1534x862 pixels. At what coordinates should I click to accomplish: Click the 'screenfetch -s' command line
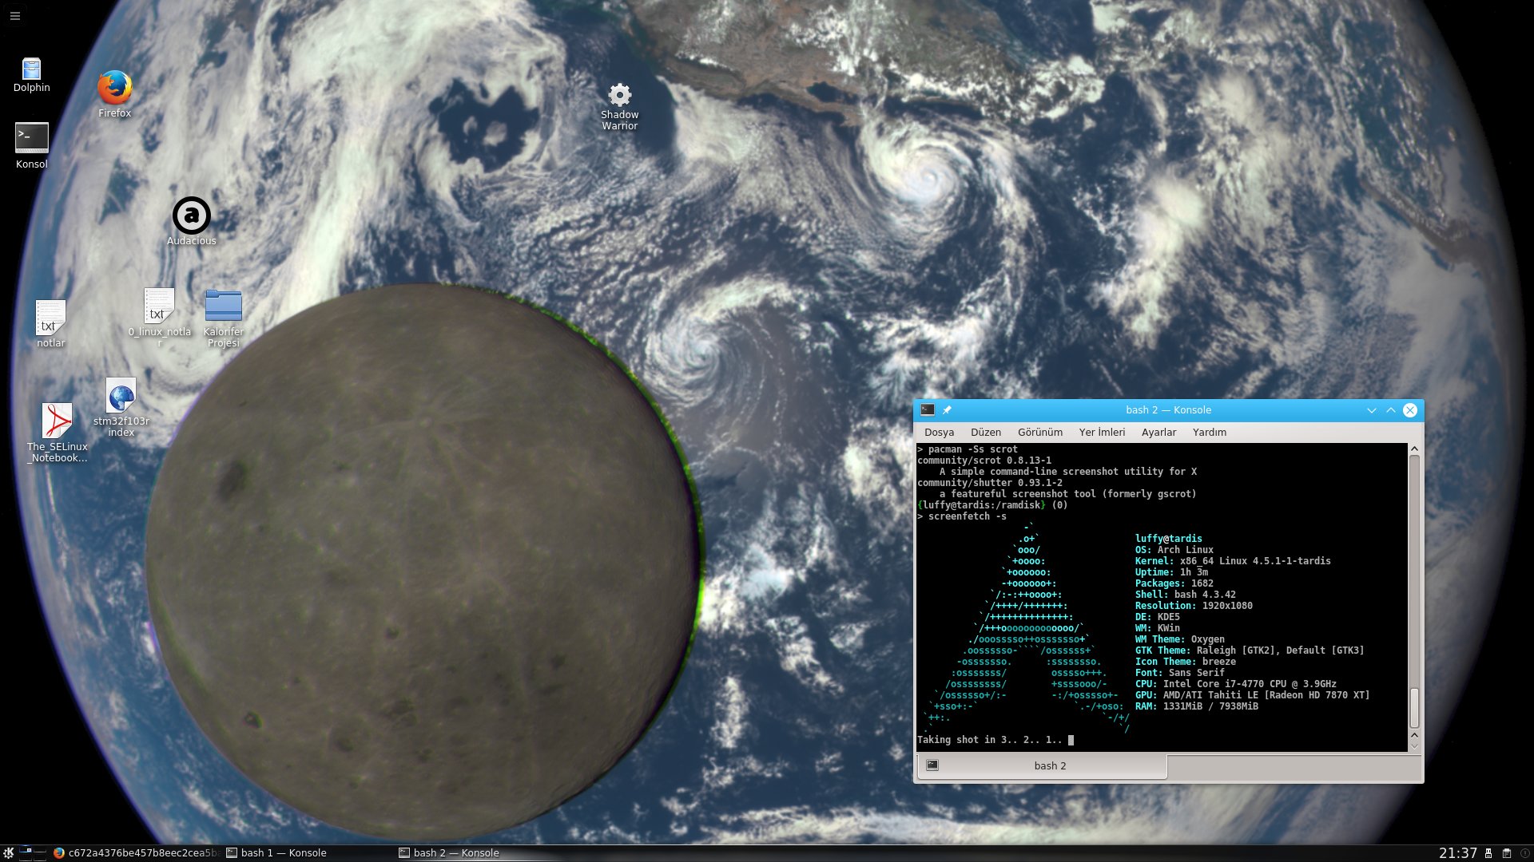[x=962, y=516]
